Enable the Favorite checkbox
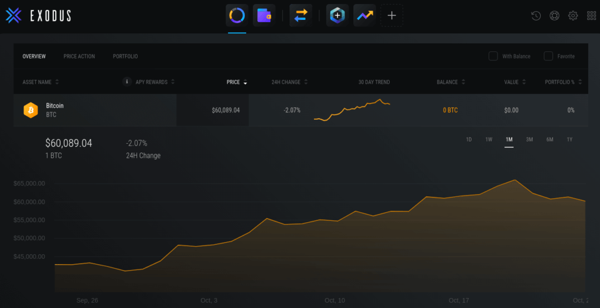The height and width of the screenshot is (308, 600). pyautogui.click(x=548, y=56)
